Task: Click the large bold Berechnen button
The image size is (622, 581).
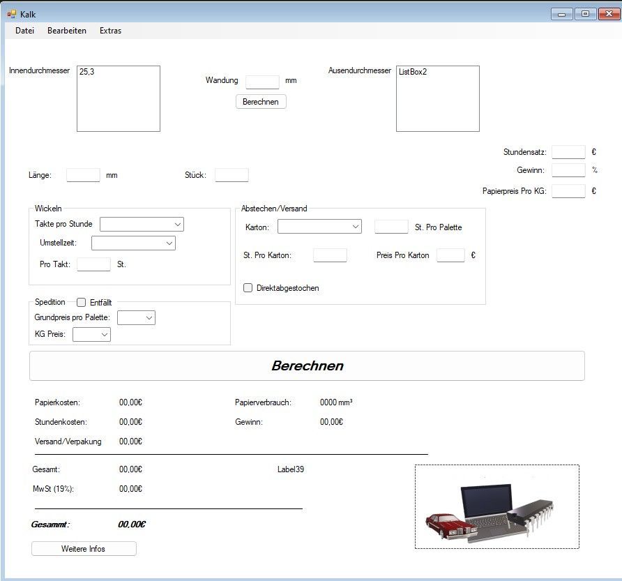Action: [307, 365]
